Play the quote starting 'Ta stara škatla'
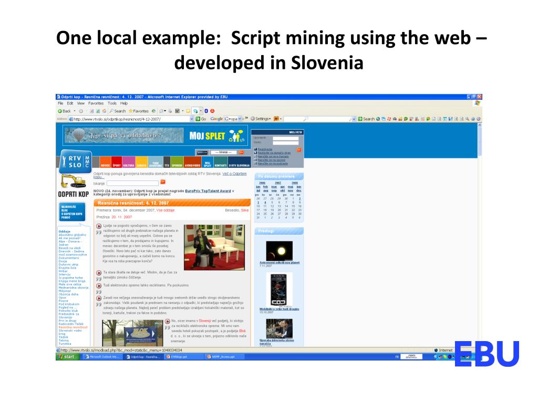The width and height of the screenshot is (538, 403). pyautogui.click(x=98, y=273)
